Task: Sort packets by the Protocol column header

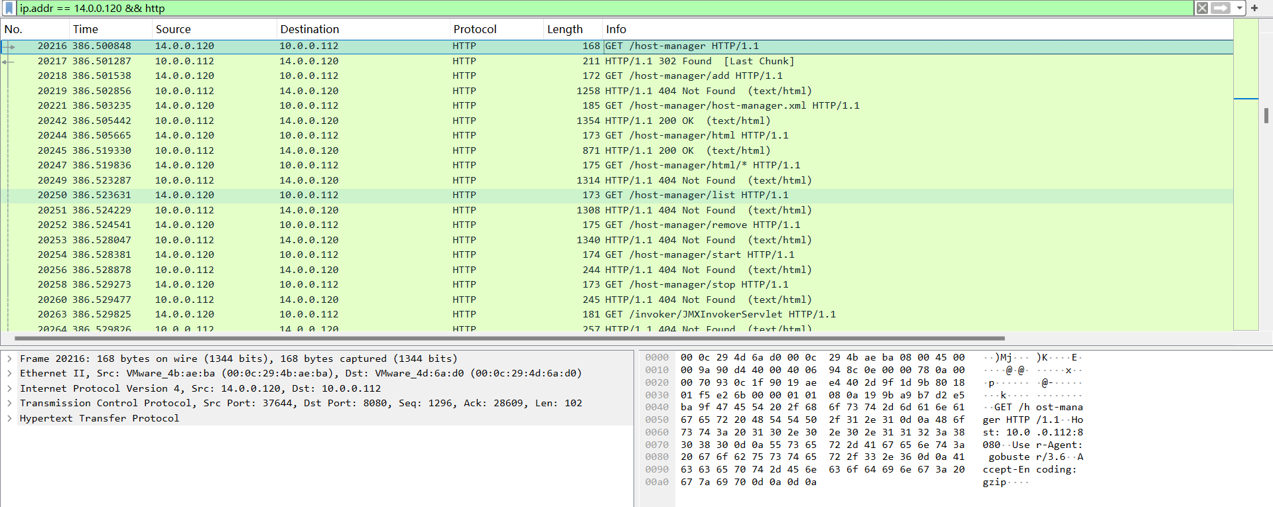Action: [496, 29]
